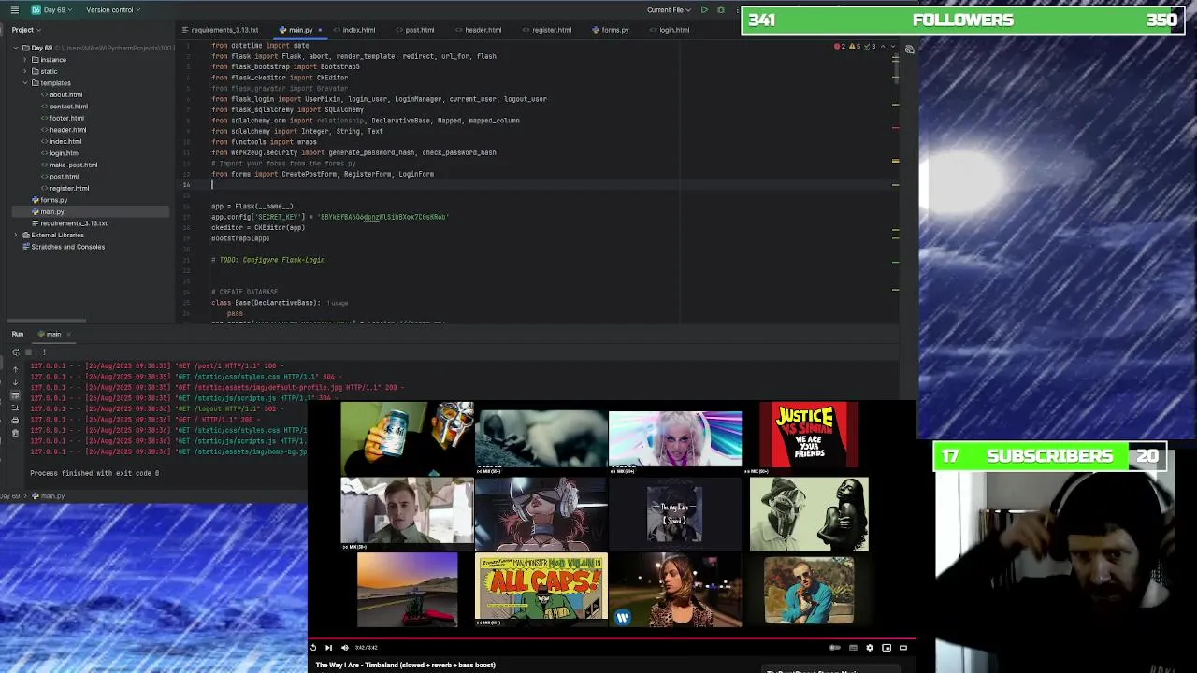Open the Project view dropdown

click(x=27, y=30)
